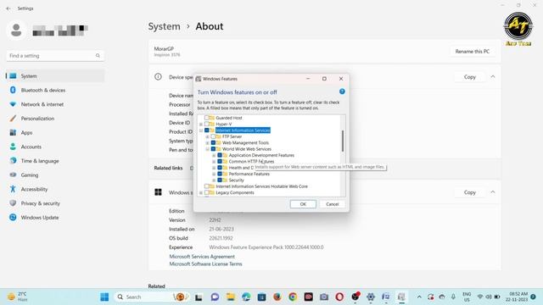This screenshot has width=543, height=305.
Task: Open Windows Update settings
Action: (x=40, y=218)
